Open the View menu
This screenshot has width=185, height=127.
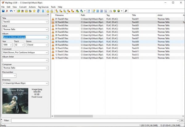tap(14, 7)
